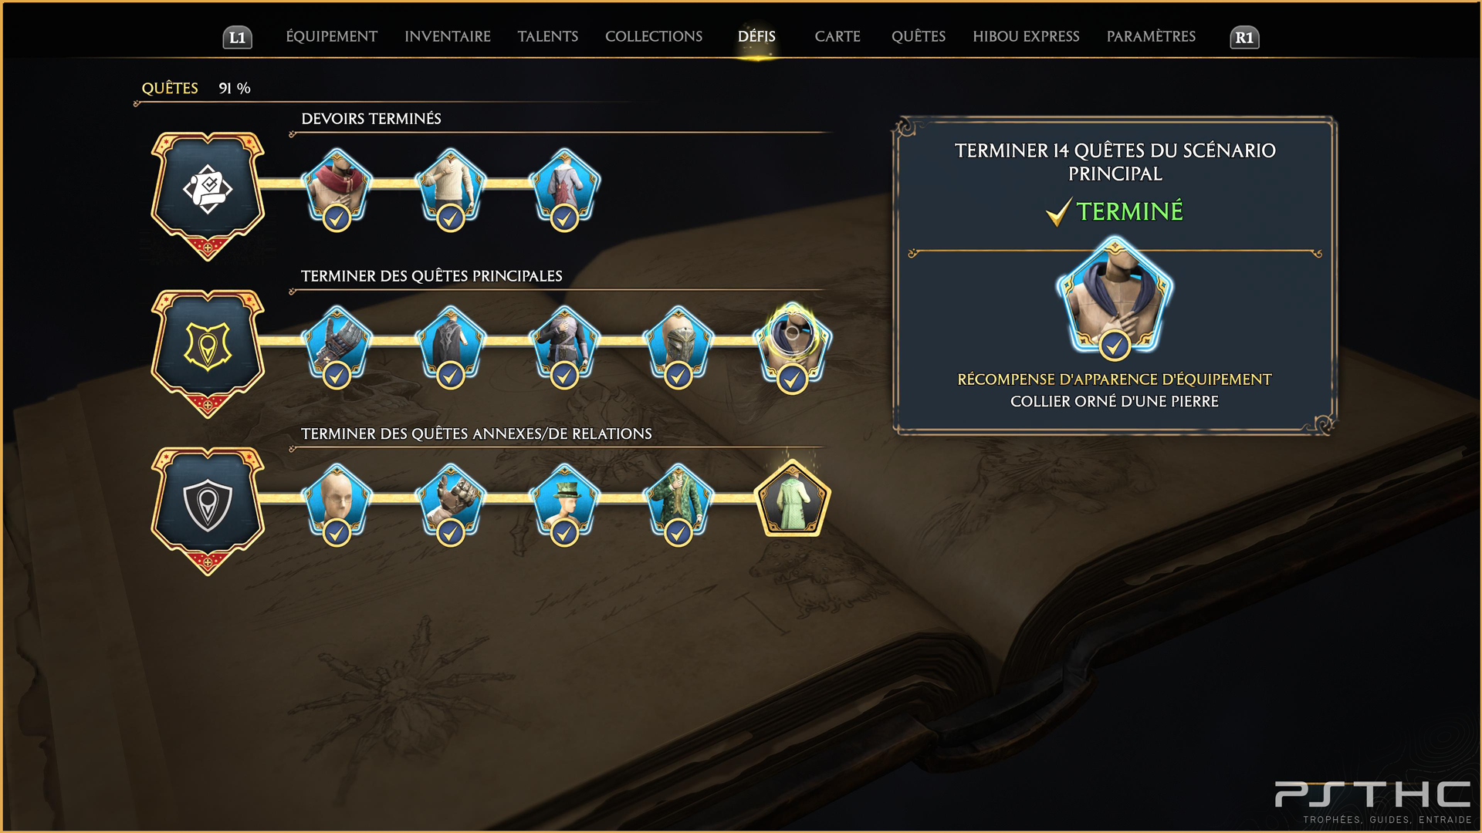
Task: Select the cream sweater reward icon
Action: (x=451, y=187)
